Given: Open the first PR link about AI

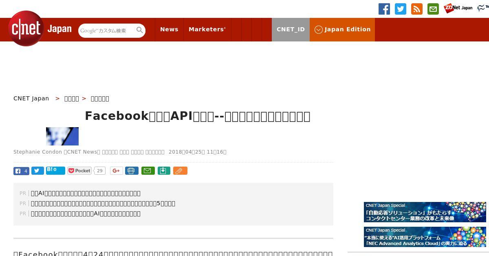Looking at the screenshot, I should 86,193.
